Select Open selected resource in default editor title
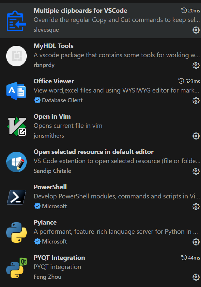This screenshot has width=201, height=287. pyautogui.click(x=94, y=152)
